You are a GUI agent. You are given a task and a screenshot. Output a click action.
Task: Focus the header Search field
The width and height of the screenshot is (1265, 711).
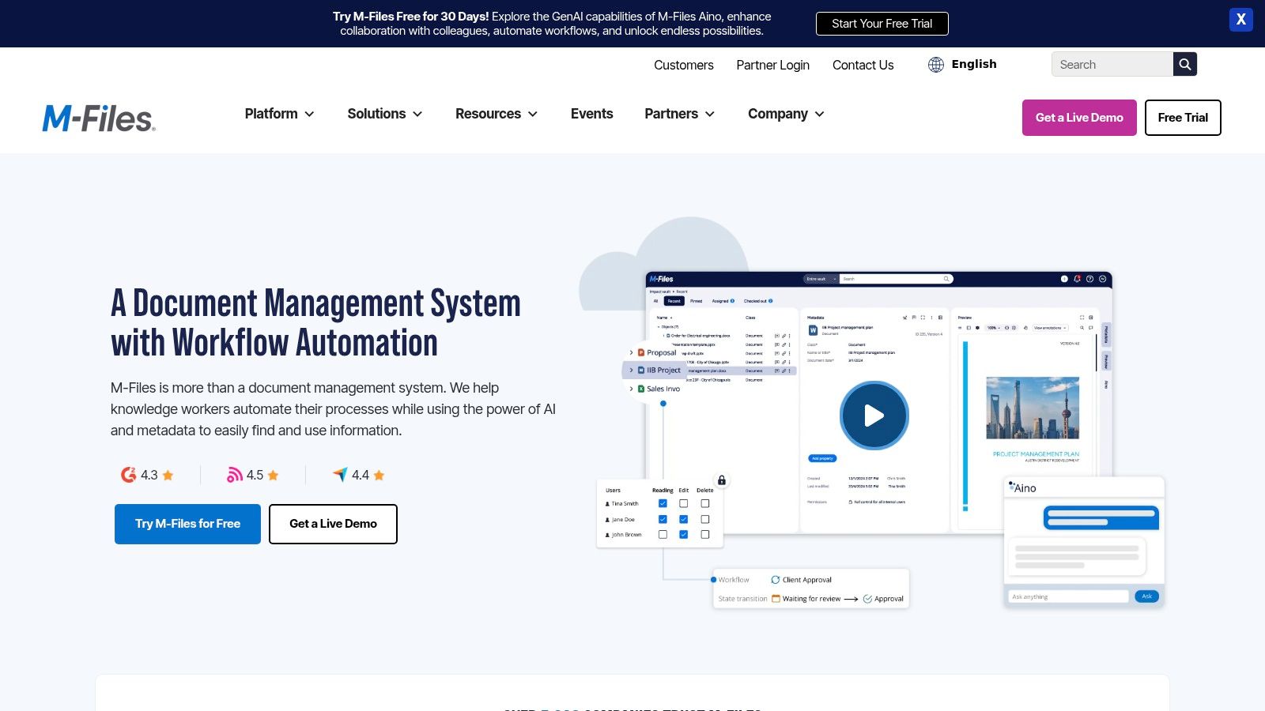coord(1112,64)
